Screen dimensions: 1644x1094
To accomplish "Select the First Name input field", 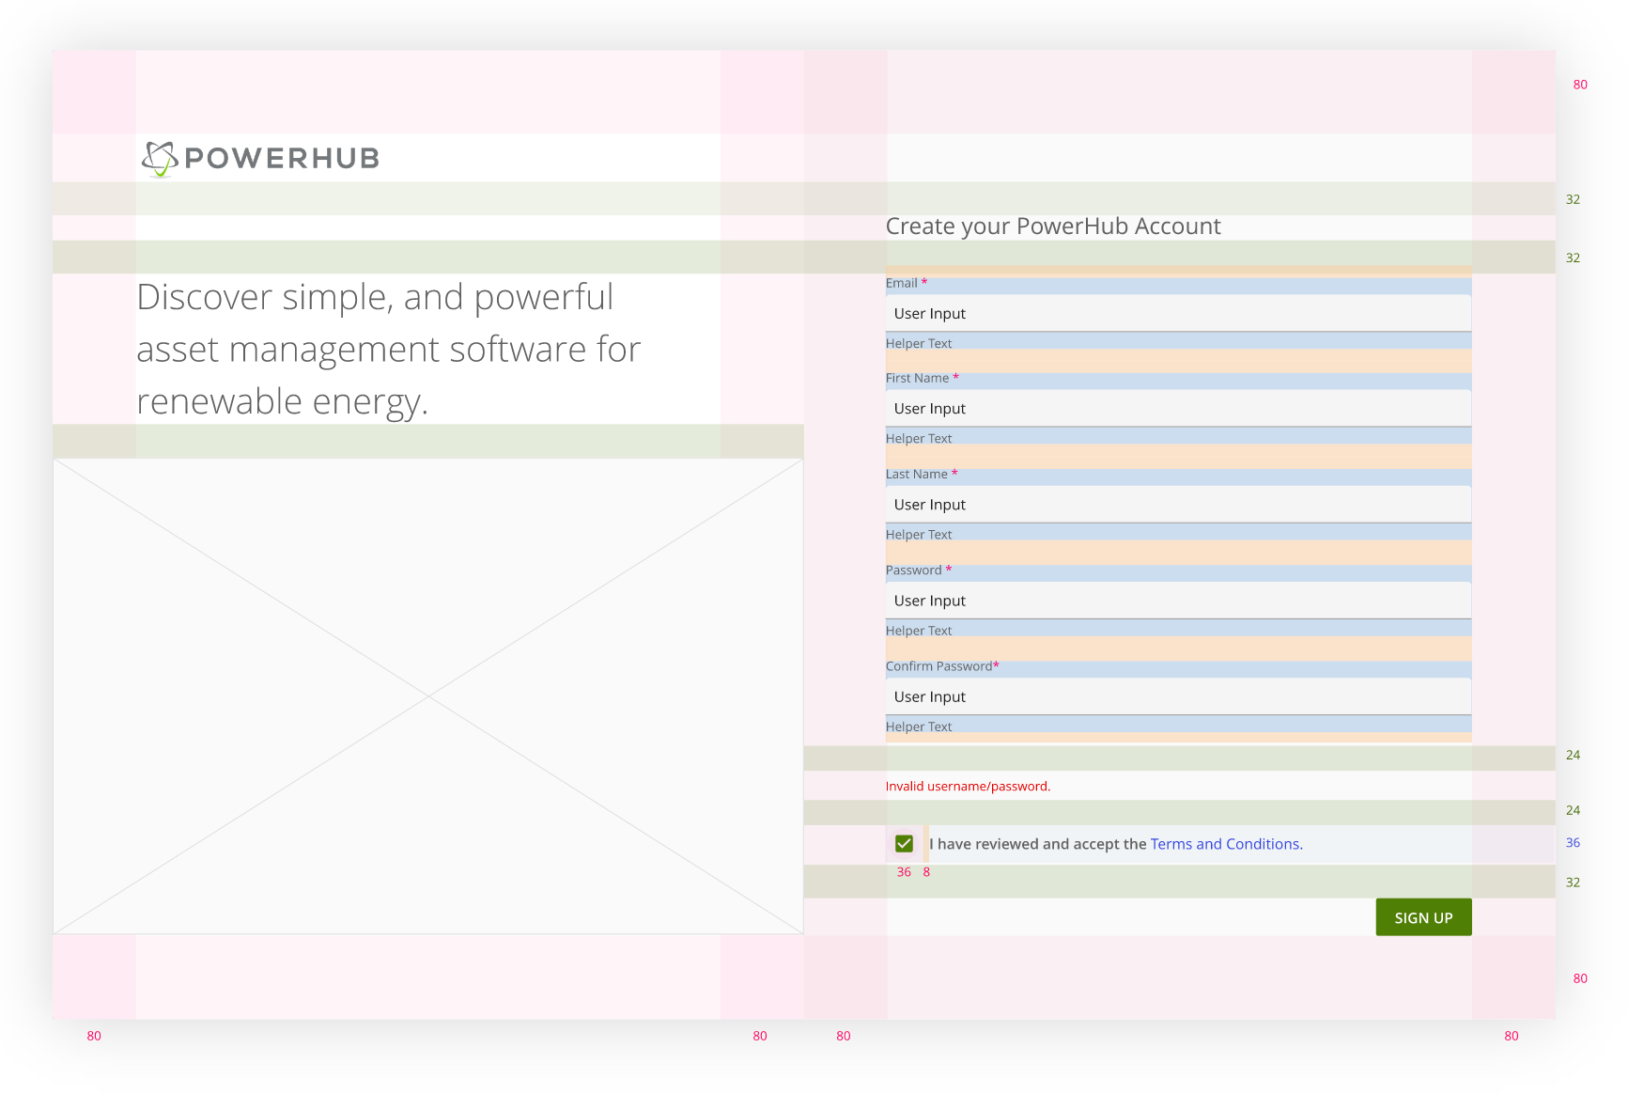I will point(1178,408).
